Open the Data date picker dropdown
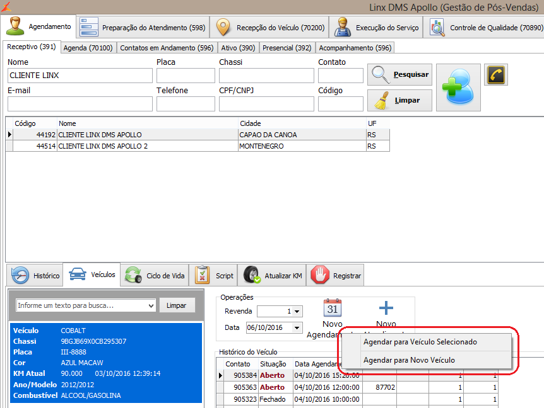The image size is (544, 408). [x=297, y=327]
